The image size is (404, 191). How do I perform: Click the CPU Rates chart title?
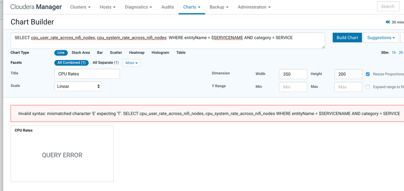(x=23, y=130)
